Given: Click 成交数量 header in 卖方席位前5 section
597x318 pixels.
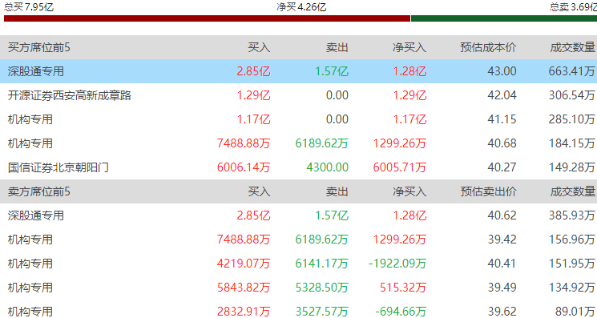Looking at the screenshot, I should pos(572,191).
